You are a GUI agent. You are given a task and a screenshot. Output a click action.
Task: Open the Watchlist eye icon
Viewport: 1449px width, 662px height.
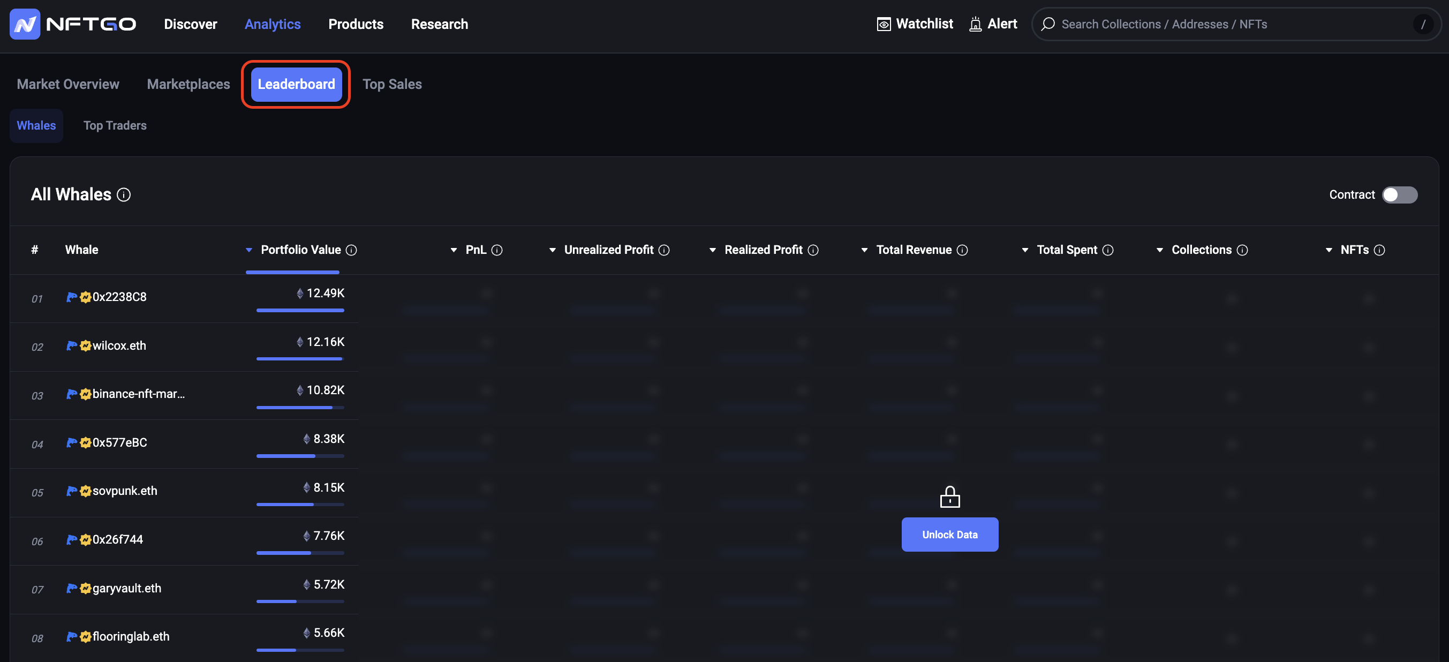pyautogui.click(x=884, y=24)
